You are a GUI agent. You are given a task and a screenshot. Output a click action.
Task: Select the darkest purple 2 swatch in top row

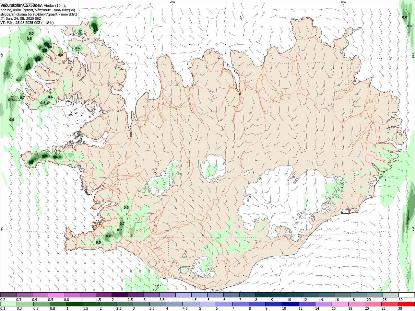click(120, 295)
